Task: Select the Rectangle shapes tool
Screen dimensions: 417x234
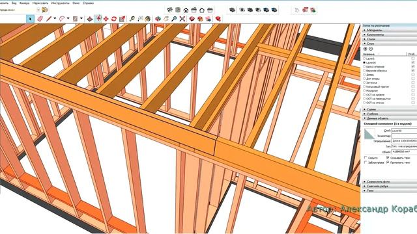Action: [x=76, y=19]
